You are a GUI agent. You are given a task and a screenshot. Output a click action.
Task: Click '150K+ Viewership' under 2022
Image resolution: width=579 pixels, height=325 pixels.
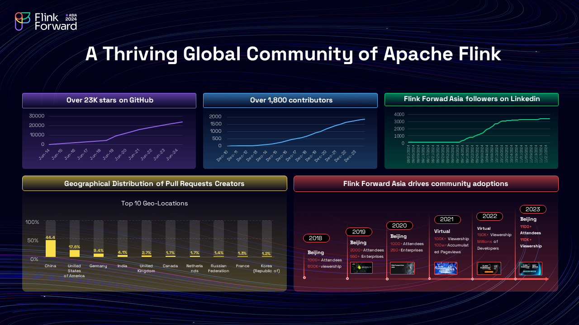[494, 235]
